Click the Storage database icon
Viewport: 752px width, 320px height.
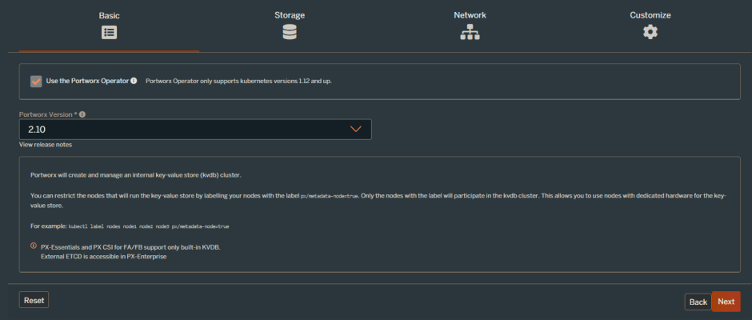(x=290, y=32)
